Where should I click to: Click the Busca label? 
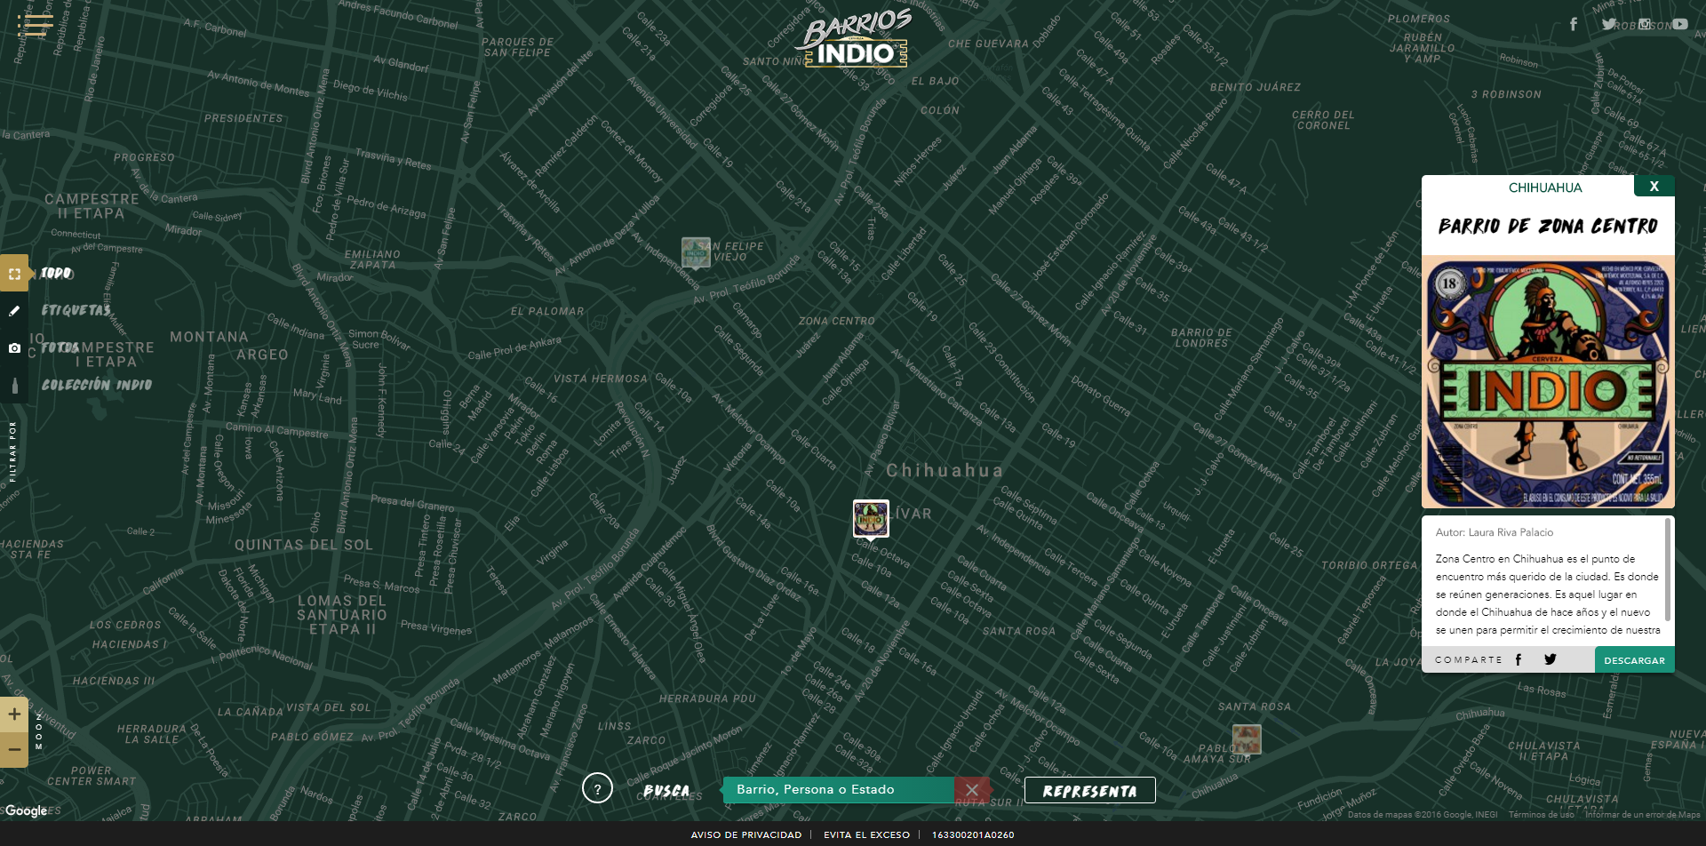666,790
